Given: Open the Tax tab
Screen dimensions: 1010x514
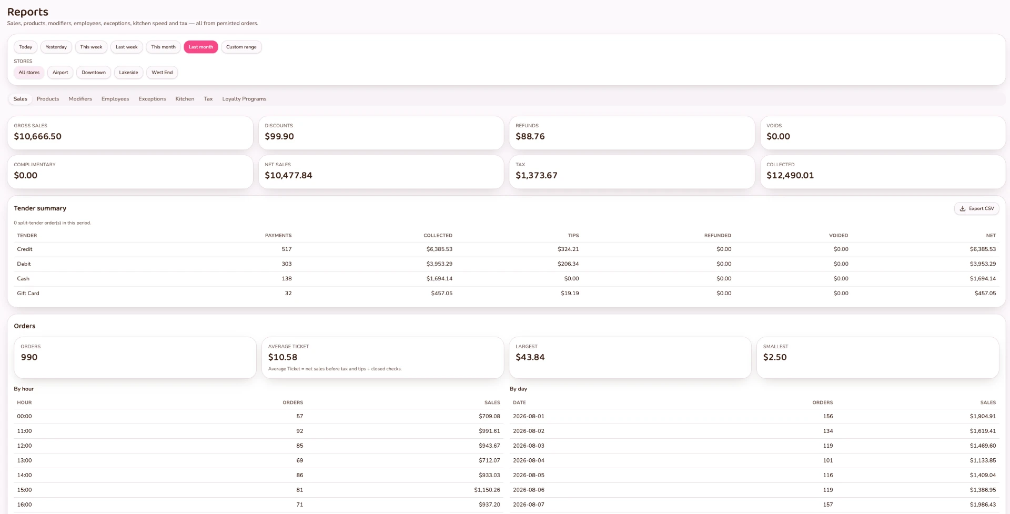Looking at the screenshot, I should click(x=208, y=99).
